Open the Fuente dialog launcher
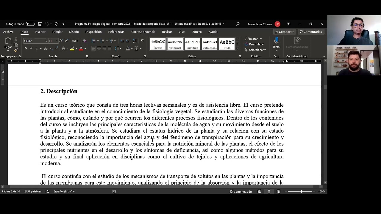This screenshot has height=214, width=381. tap(87, 56)
